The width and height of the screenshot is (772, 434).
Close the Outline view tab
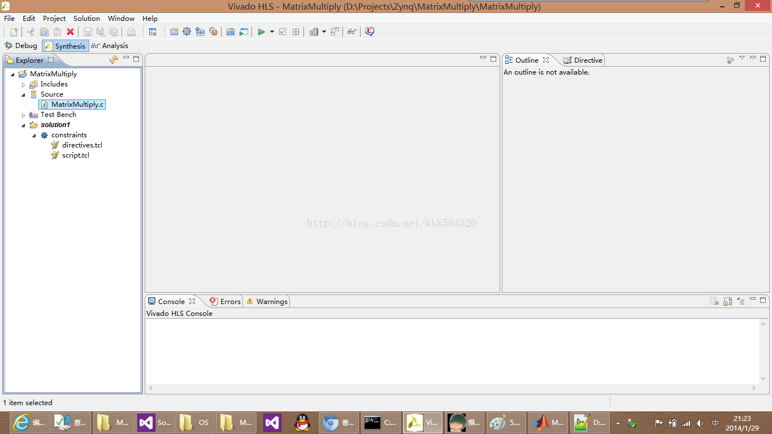pyautogui.click(x=546, y=60)
